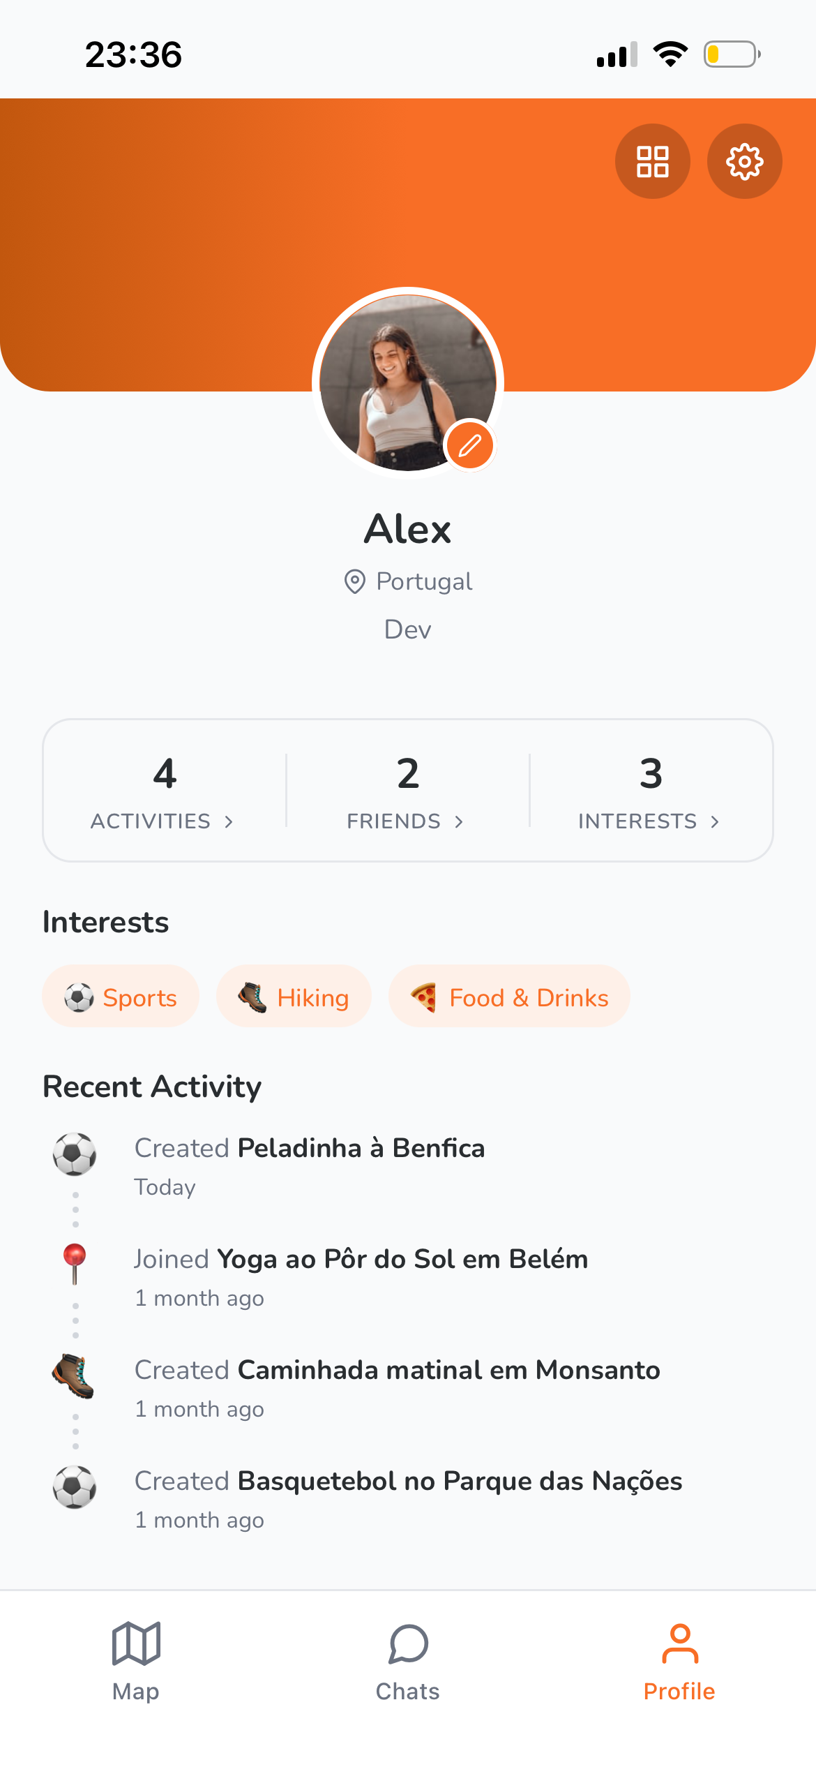Switch to the Map tab
This screenshot has height=1767, width=816.
click(136, 1662)
